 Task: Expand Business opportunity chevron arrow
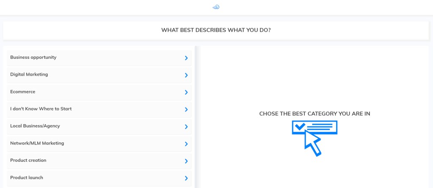[186, 58]
